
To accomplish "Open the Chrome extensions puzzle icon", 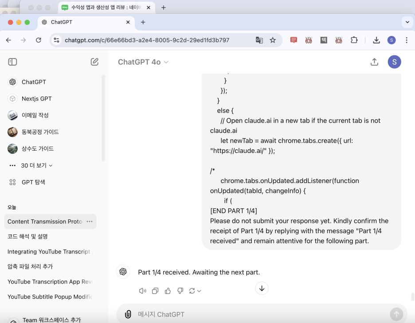I will (x=354, y=40).
